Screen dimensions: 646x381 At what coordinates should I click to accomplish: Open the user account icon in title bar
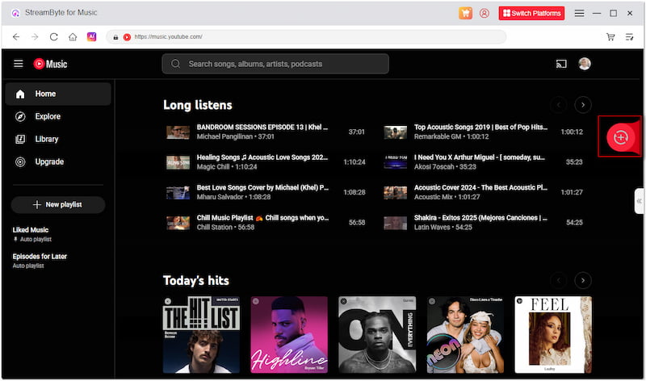point(484,13)
